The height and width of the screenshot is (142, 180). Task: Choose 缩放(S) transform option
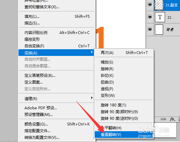coord(124,62)
